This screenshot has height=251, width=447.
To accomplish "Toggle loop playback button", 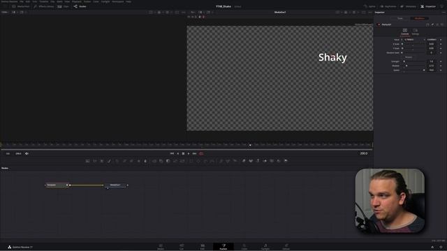I will point(201,153).
